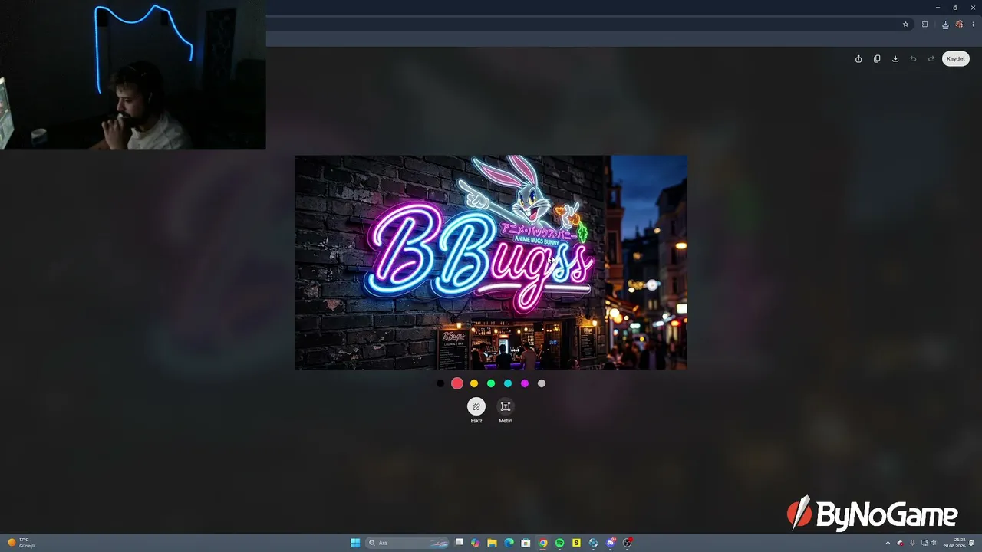Save the image with the Kaydet button
The width and height of the screenshot is (982, 552).
[x=956, y=59]
